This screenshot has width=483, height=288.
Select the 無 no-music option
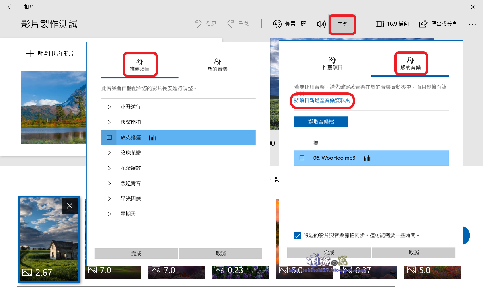(316, 143)
